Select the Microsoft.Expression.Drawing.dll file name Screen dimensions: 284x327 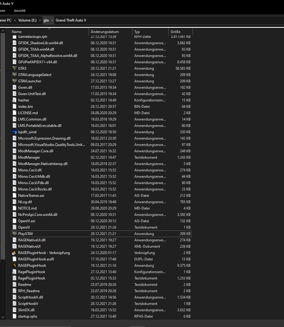[44, 138]
